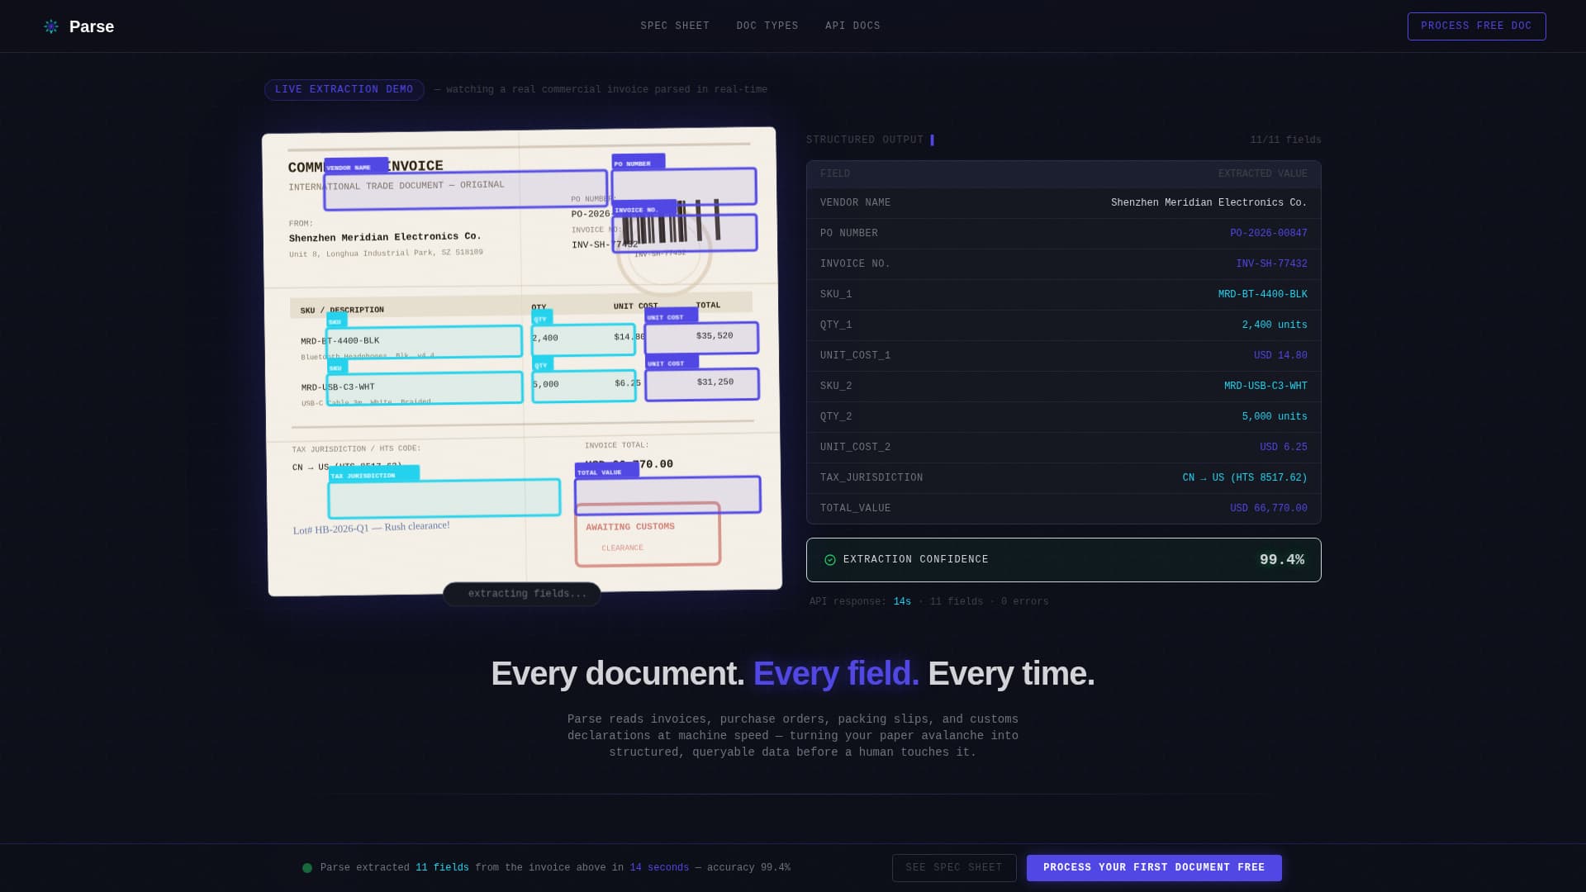
Task: Click the QTY_2 field label
Action: pos(836,417)
